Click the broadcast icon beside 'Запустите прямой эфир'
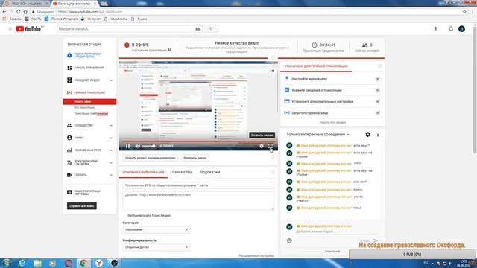This screenshot has height=268, width=477. (286, 112)
